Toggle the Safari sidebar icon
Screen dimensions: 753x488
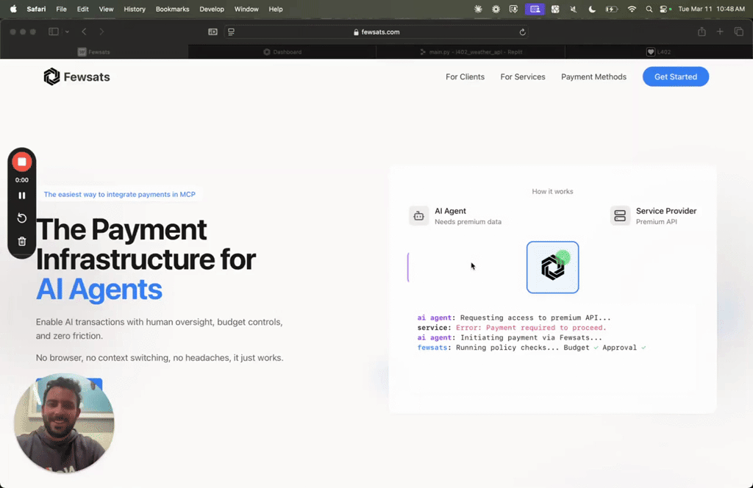[54, 32]
